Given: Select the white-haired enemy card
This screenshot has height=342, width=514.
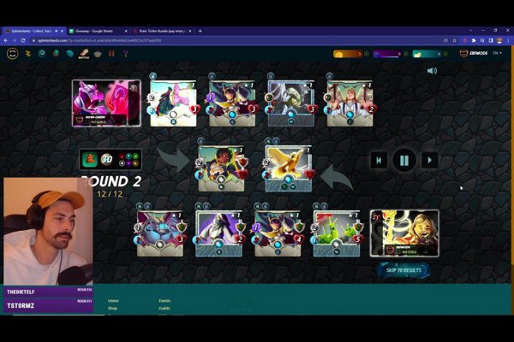Looking at the screenshot, I should pos(291,103).
